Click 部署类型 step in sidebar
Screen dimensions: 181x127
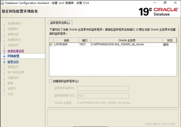pos(13,34)
